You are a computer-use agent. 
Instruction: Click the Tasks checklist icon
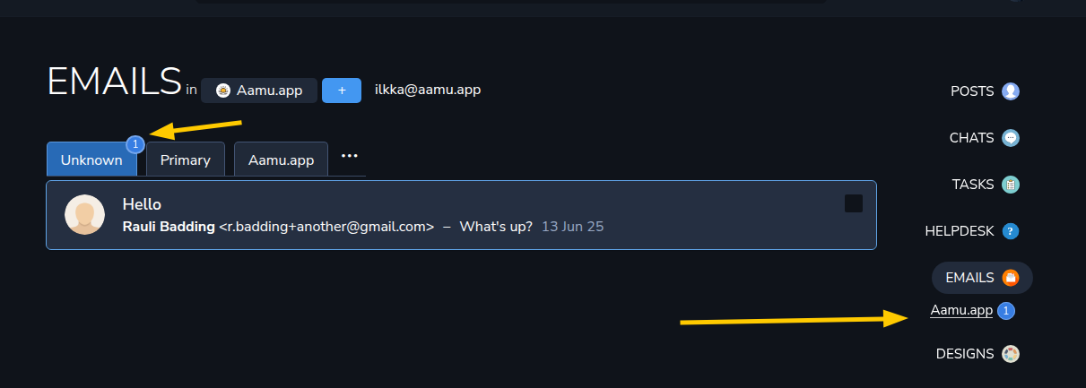(1011, 185)
